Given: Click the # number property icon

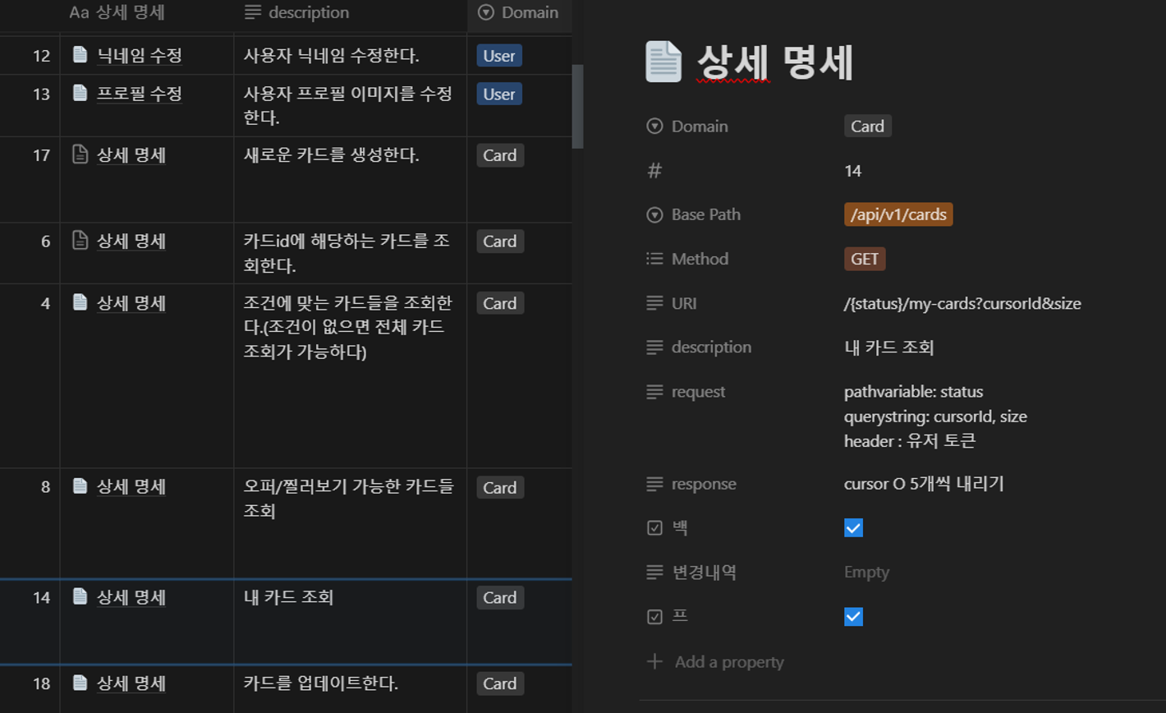Looking at the screenshot, I should tap(654, 171).
